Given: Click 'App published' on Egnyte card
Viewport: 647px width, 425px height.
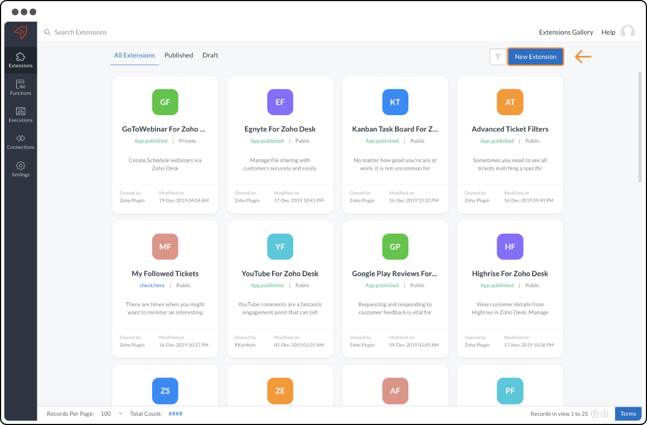Looking at the screenshot, I should (267, 141).
